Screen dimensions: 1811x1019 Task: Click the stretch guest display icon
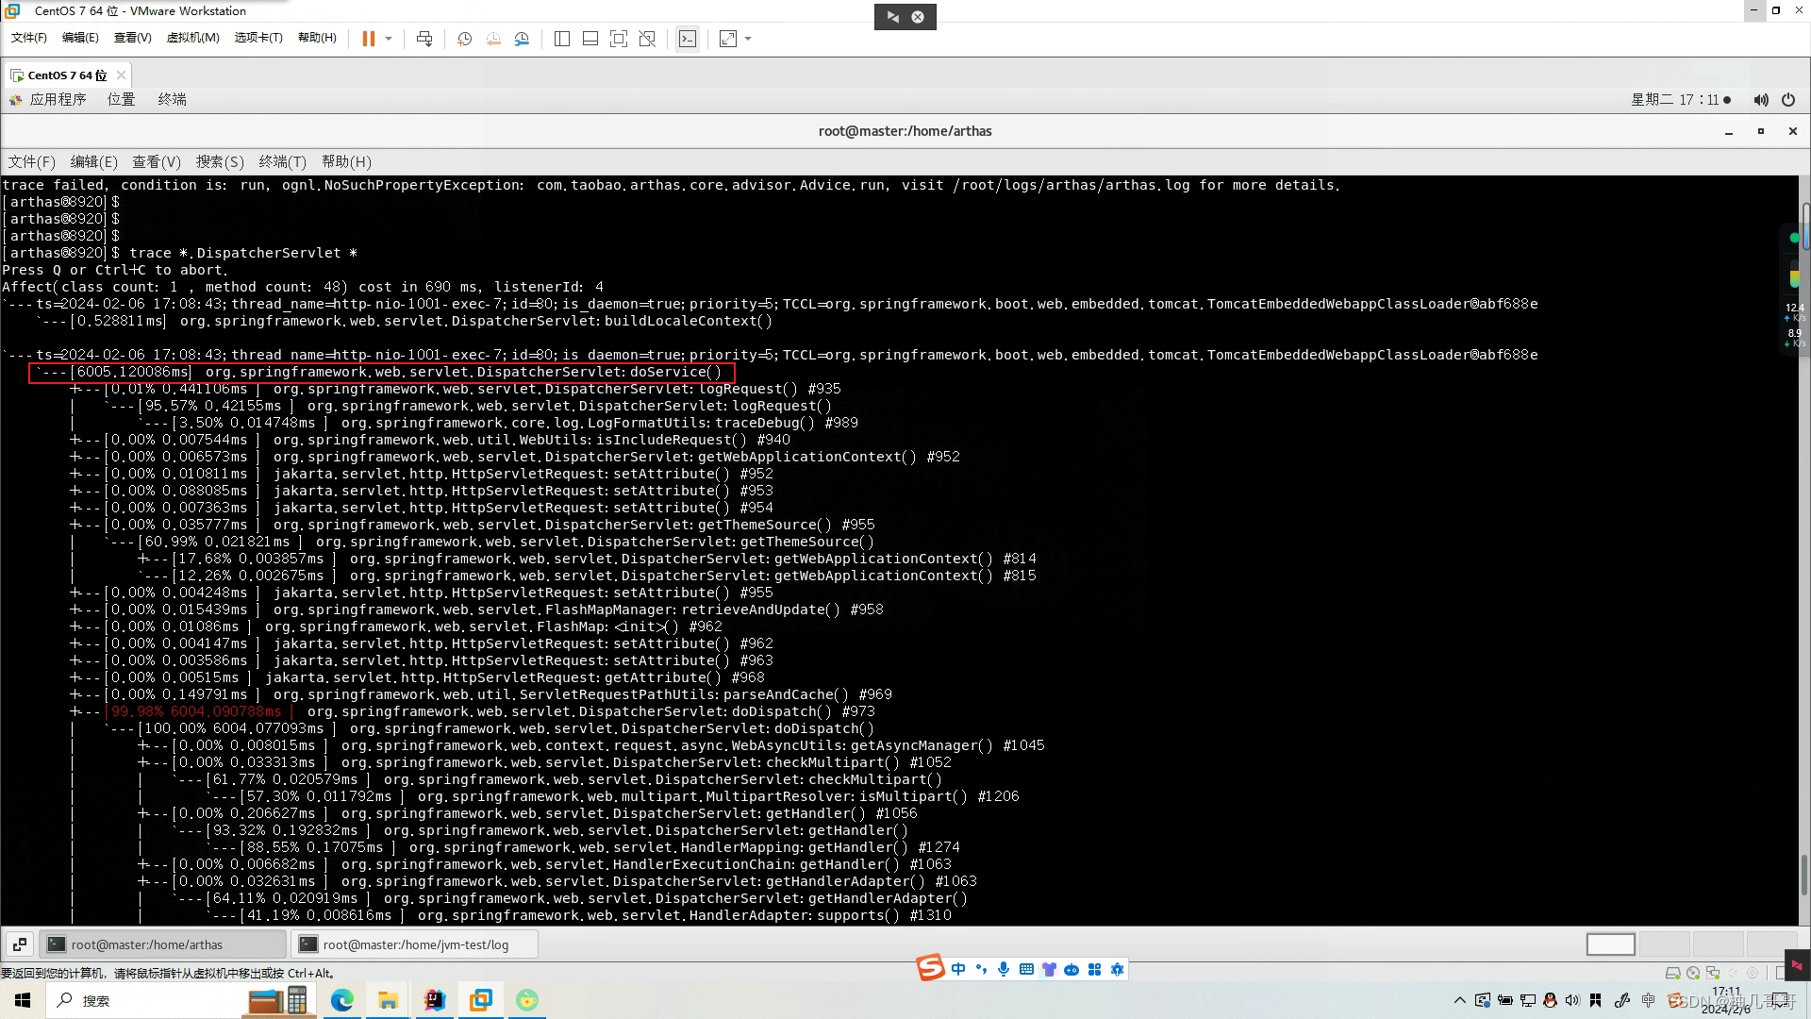click(728, 39)
